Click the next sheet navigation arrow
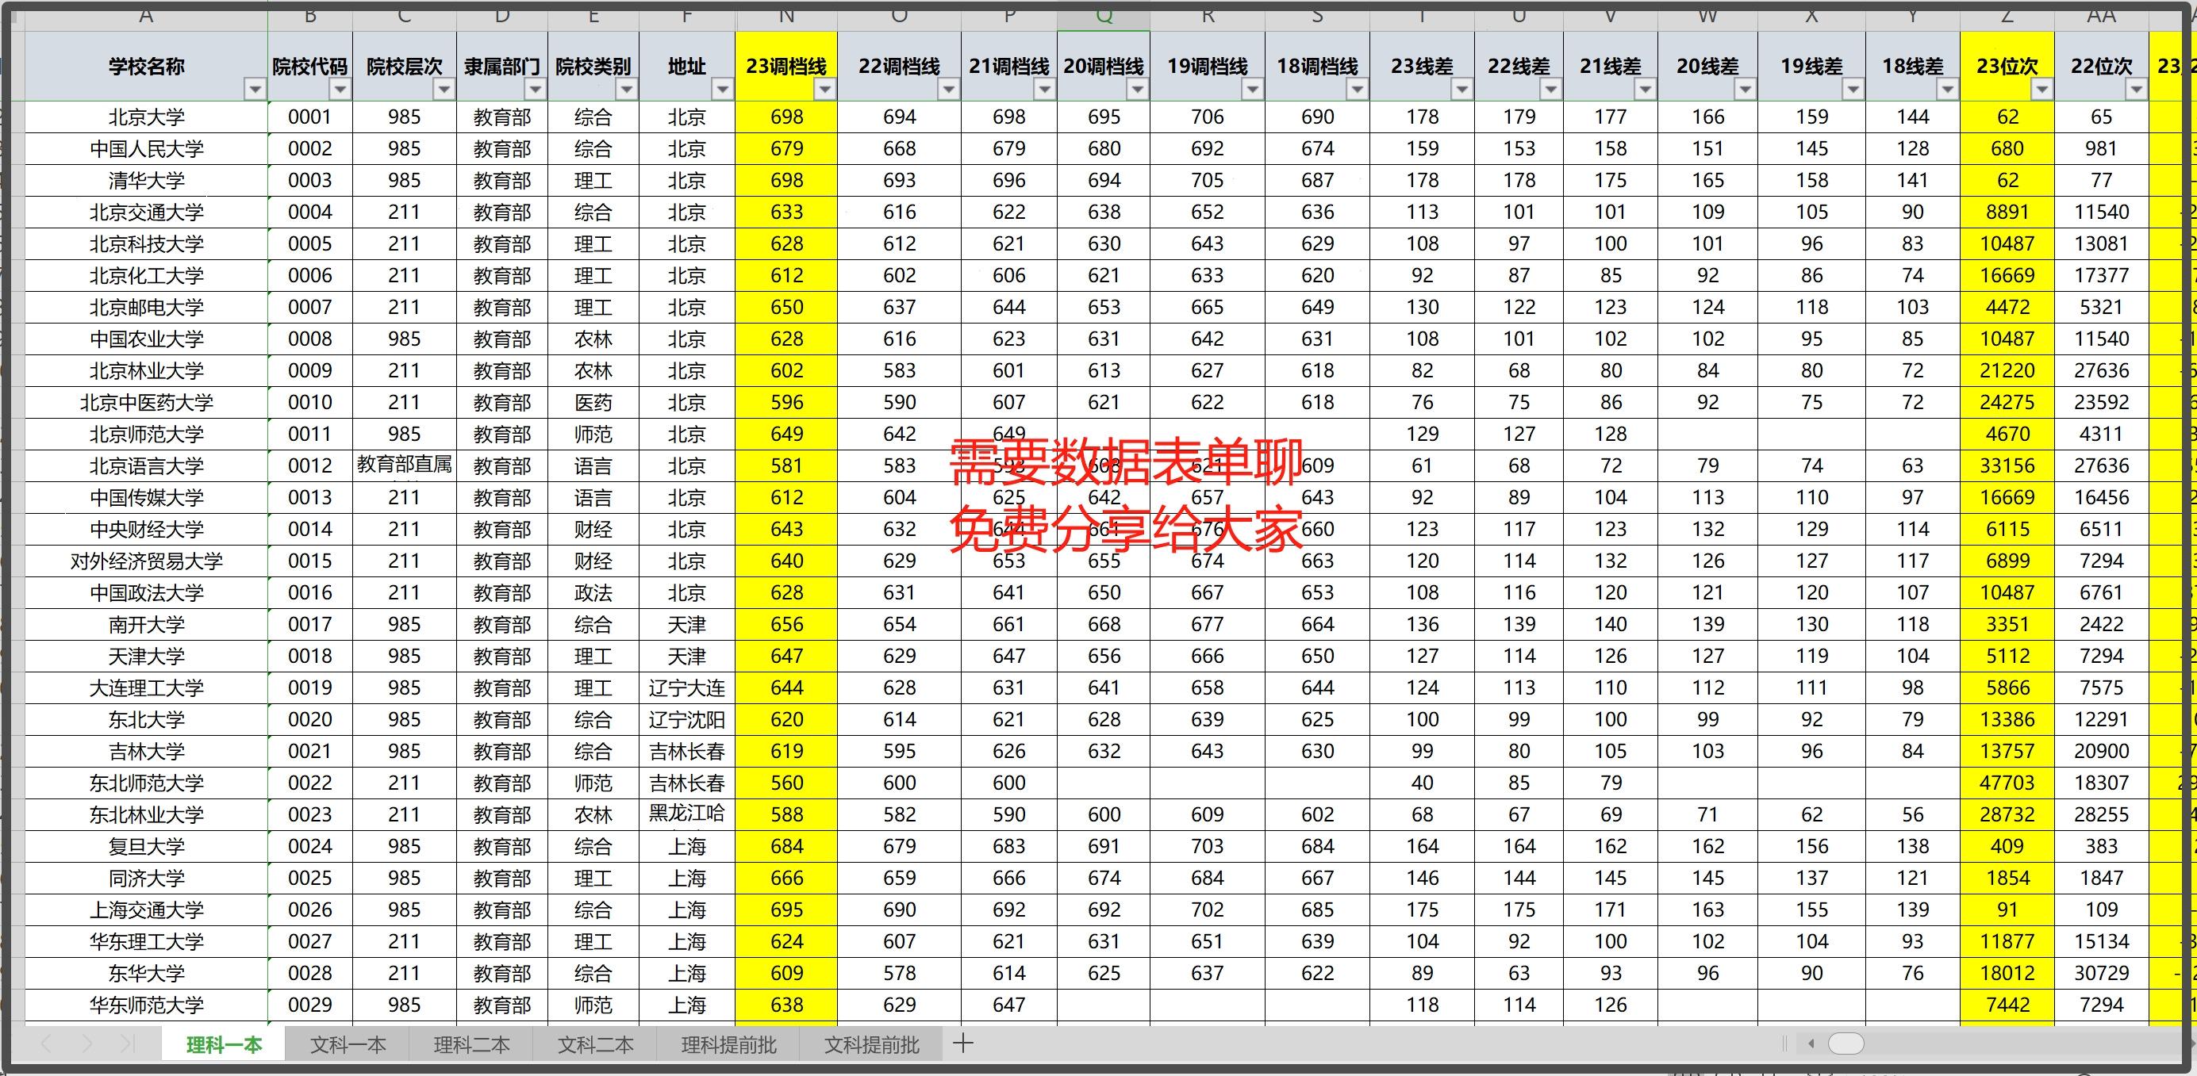 point(88,1044)
